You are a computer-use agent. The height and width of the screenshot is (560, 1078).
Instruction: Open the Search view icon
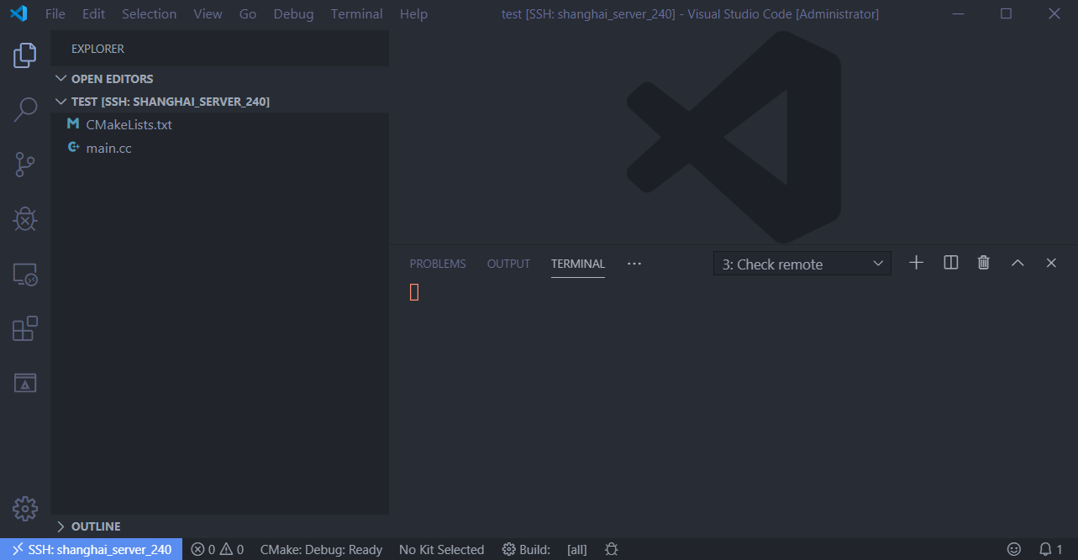pyautogui.click(x=25, y=109)
